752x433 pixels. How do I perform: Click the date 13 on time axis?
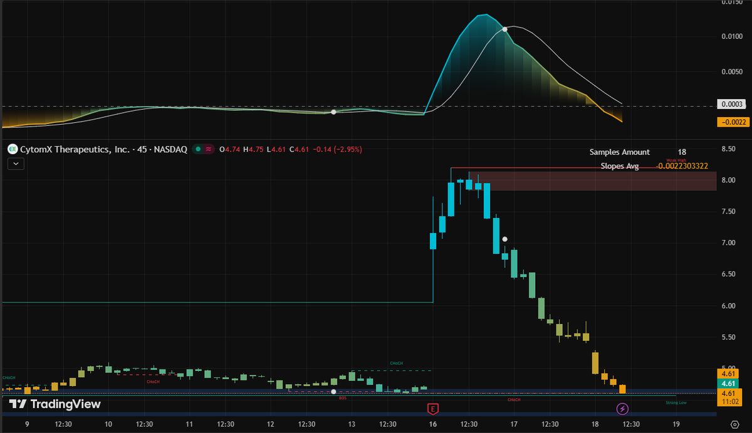[352, 424]
